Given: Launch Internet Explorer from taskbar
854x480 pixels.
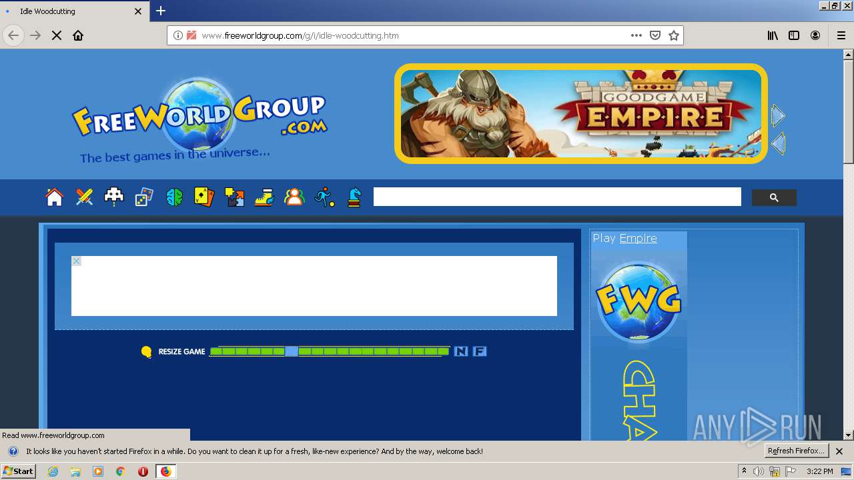Looking at the screenshot, I should coord(53,471).
